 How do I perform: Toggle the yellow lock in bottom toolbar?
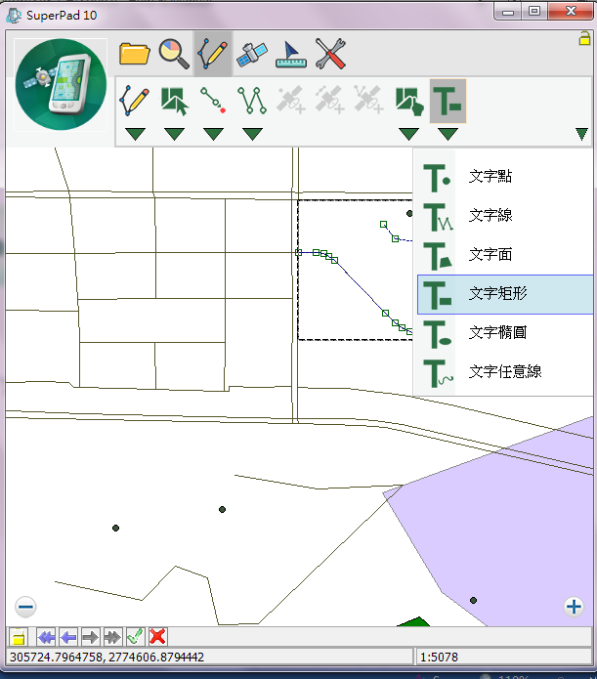[x=19, y=637]
